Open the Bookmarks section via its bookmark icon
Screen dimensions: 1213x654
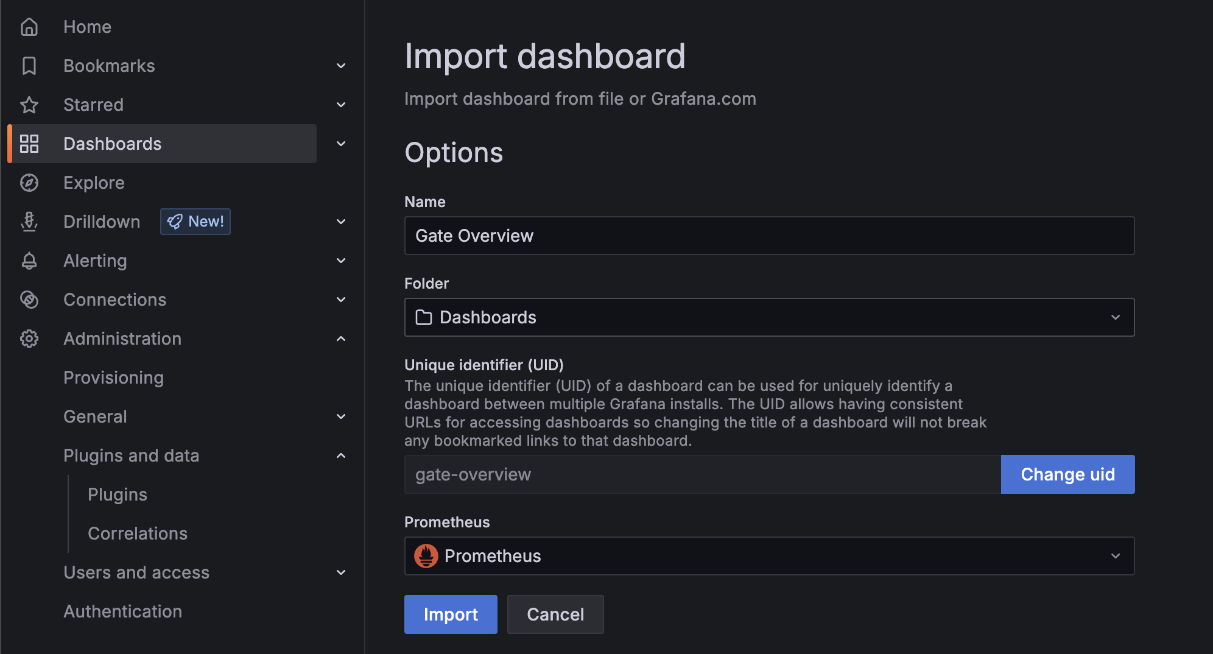click(29, 65)
